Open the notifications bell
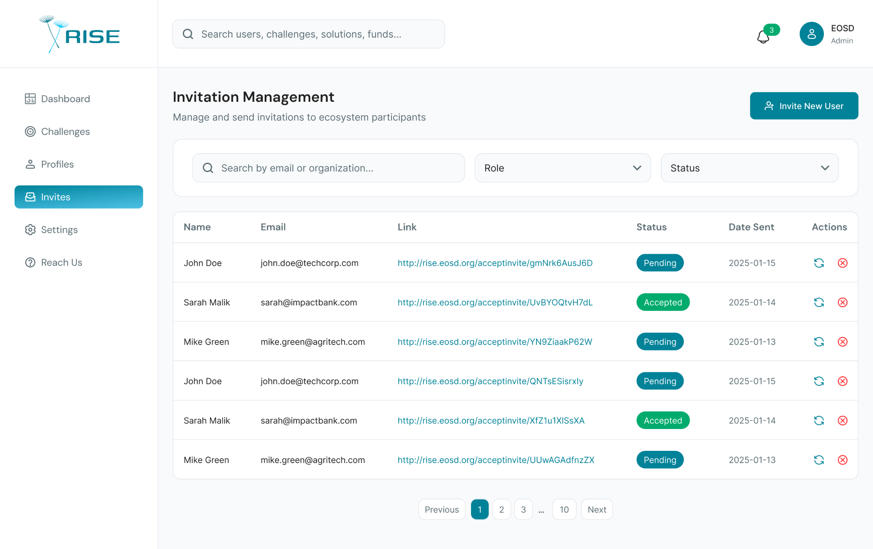 pos(763,36)
